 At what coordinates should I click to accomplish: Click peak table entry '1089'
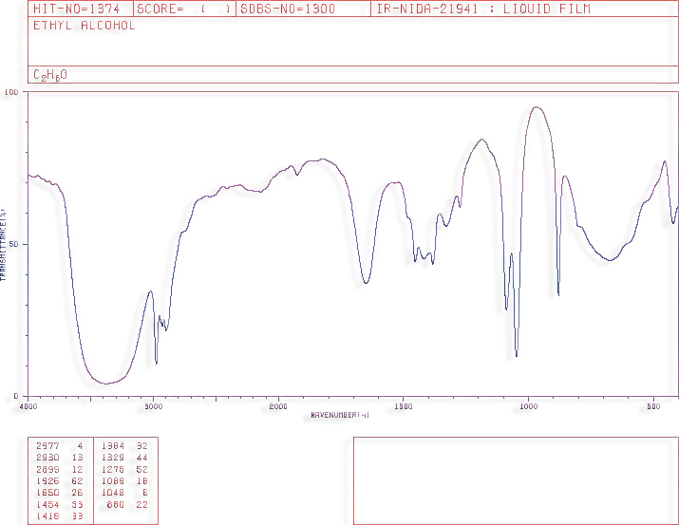coord(113,480)
